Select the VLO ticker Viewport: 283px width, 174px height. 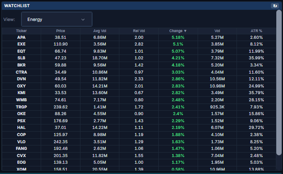pyautogui.click(x=21, y=141)
